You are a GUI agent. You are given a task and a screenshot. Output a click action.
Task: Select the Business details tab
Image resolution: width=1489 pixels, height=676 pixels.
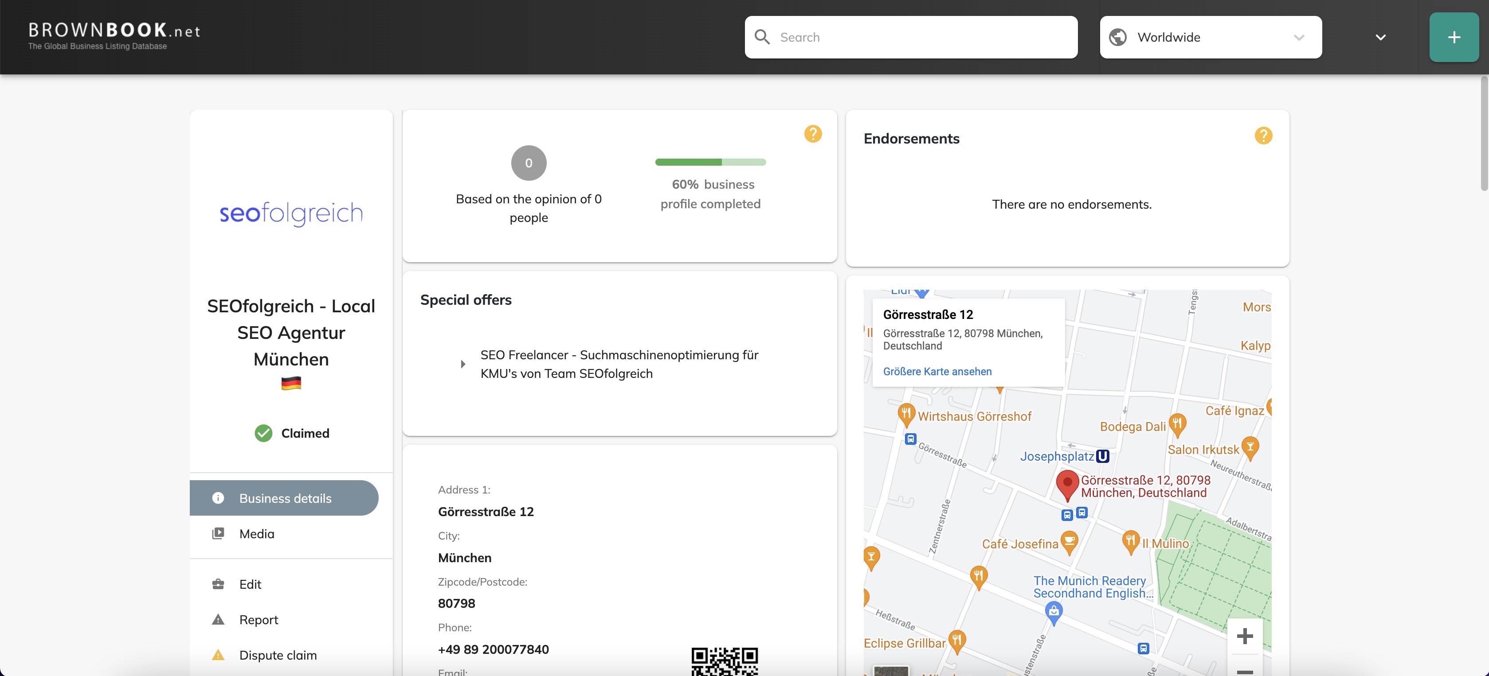[x=284, y=497]
